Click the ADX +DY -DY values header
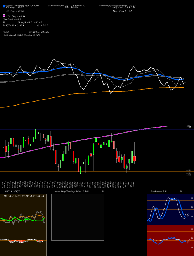Viewport: 194px width, 256px height. [x=23, y=196]
